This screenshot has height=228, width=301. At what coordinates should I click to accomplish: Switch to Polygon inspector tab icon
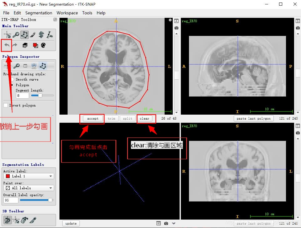[43, 66]
